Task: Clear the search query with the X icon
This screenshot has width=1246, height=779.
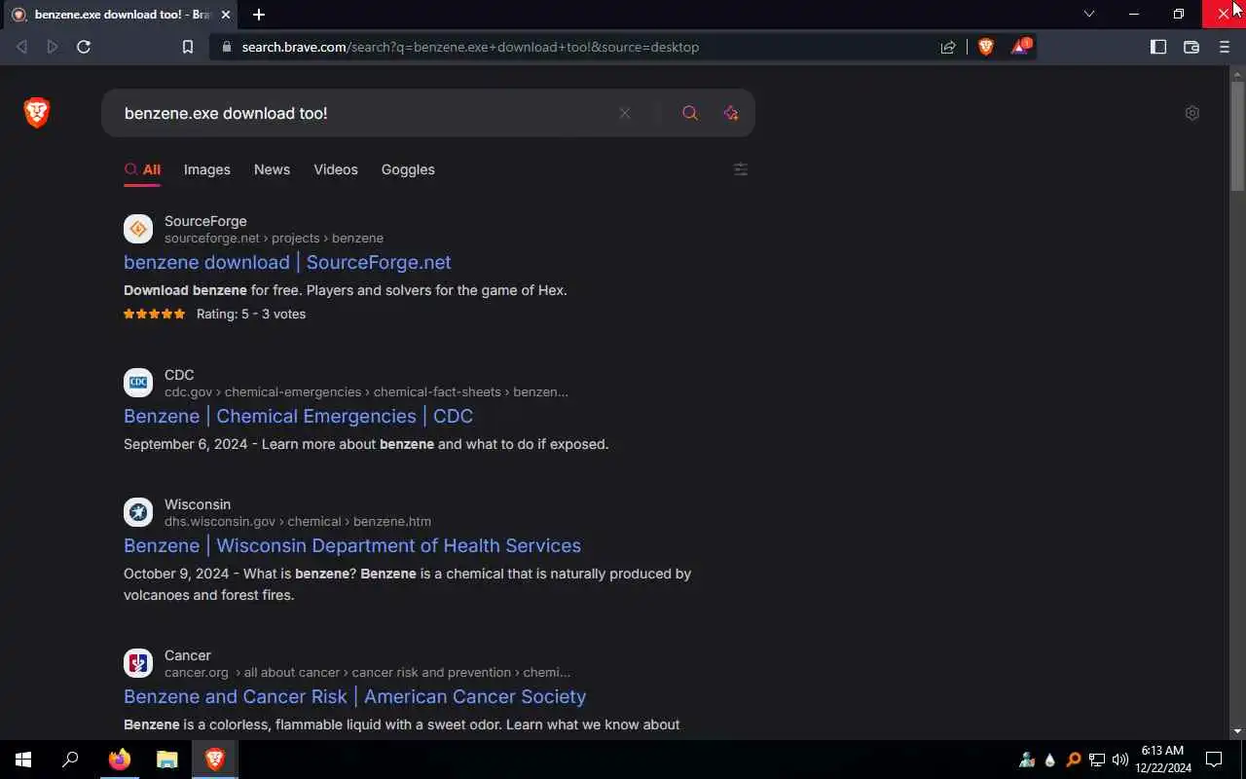Action: click(x=625, y=113)
